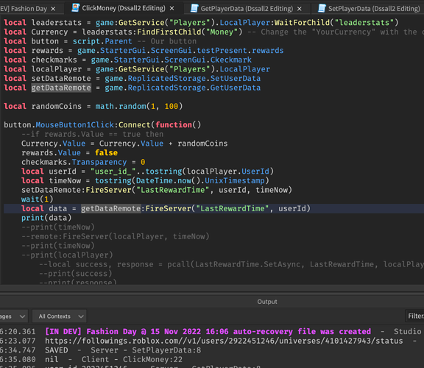
Task: Click the Output panel title
Action: (x=267, y=302)
